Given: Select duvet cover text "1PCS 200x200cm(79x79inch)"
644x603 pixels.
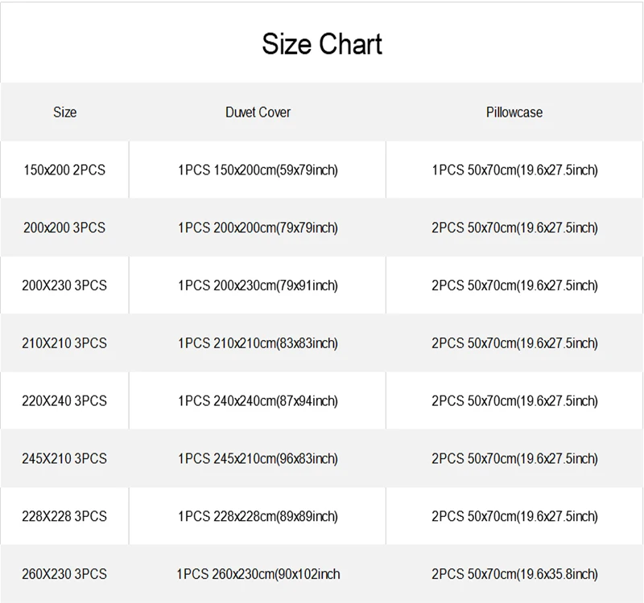Looking at the screenshot, I should click(x=258, y=228).
